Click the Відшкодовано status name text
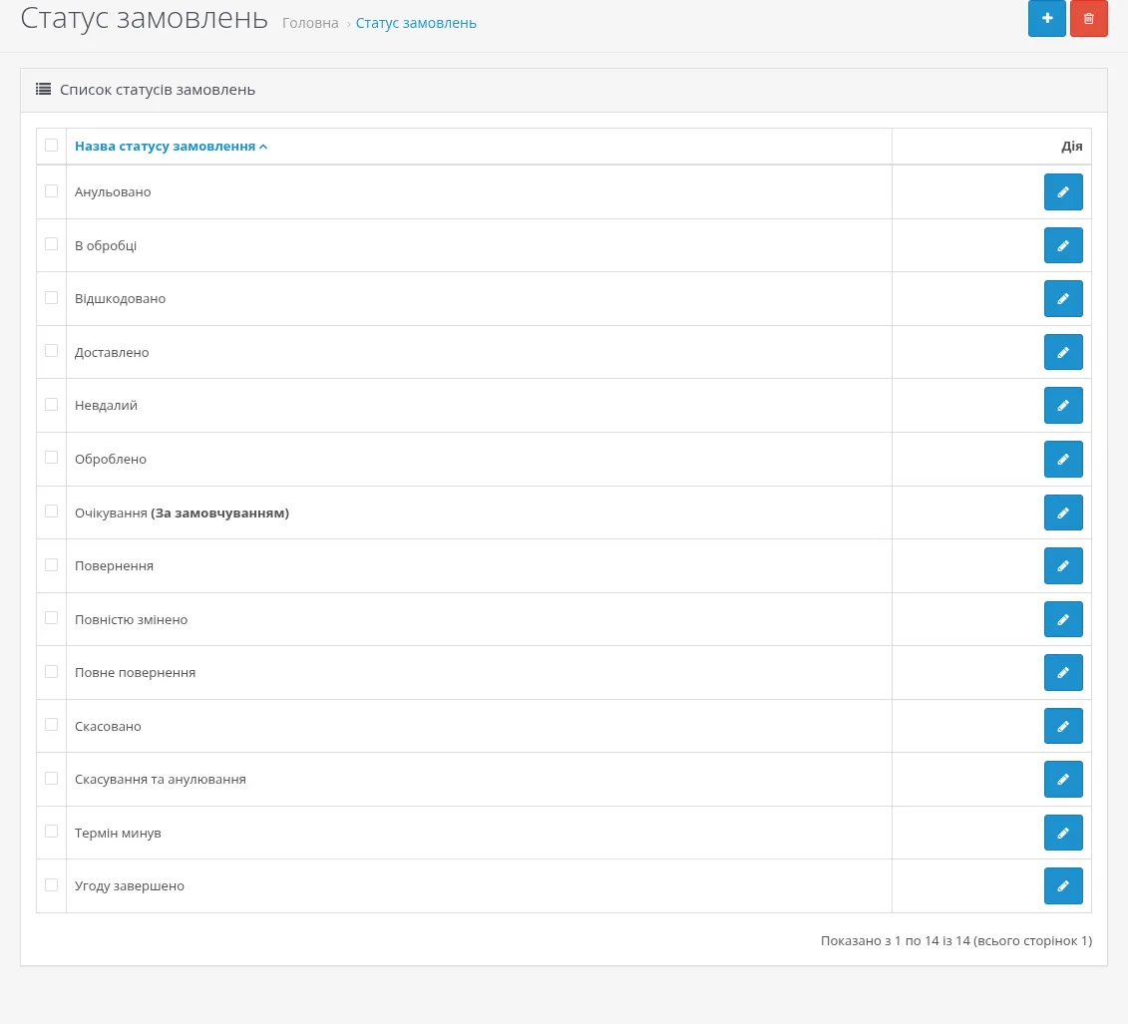 120,298
